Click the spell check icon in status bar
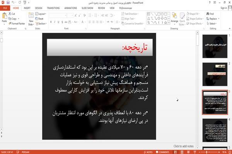The image size is (232, 154). click(18, 152)
